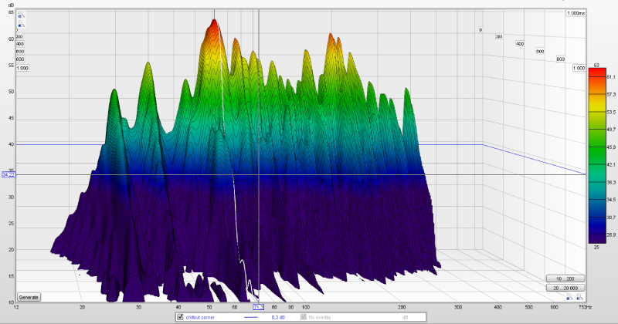Toggle the chillout corner trace checkbox
The height and width of the screenshot is (324, 618).
180,317
